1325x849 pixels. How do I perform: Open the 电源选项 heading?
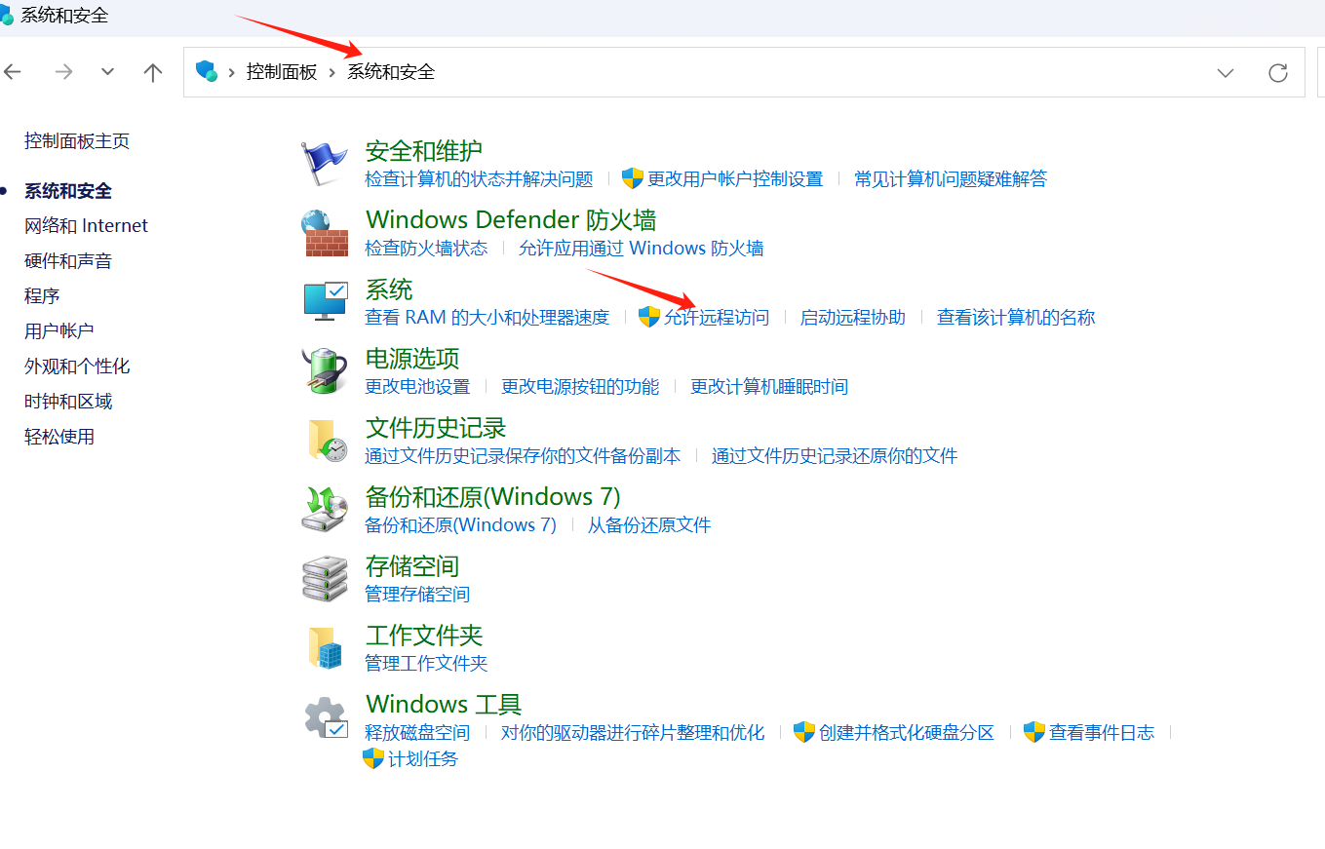coord(412,359)
